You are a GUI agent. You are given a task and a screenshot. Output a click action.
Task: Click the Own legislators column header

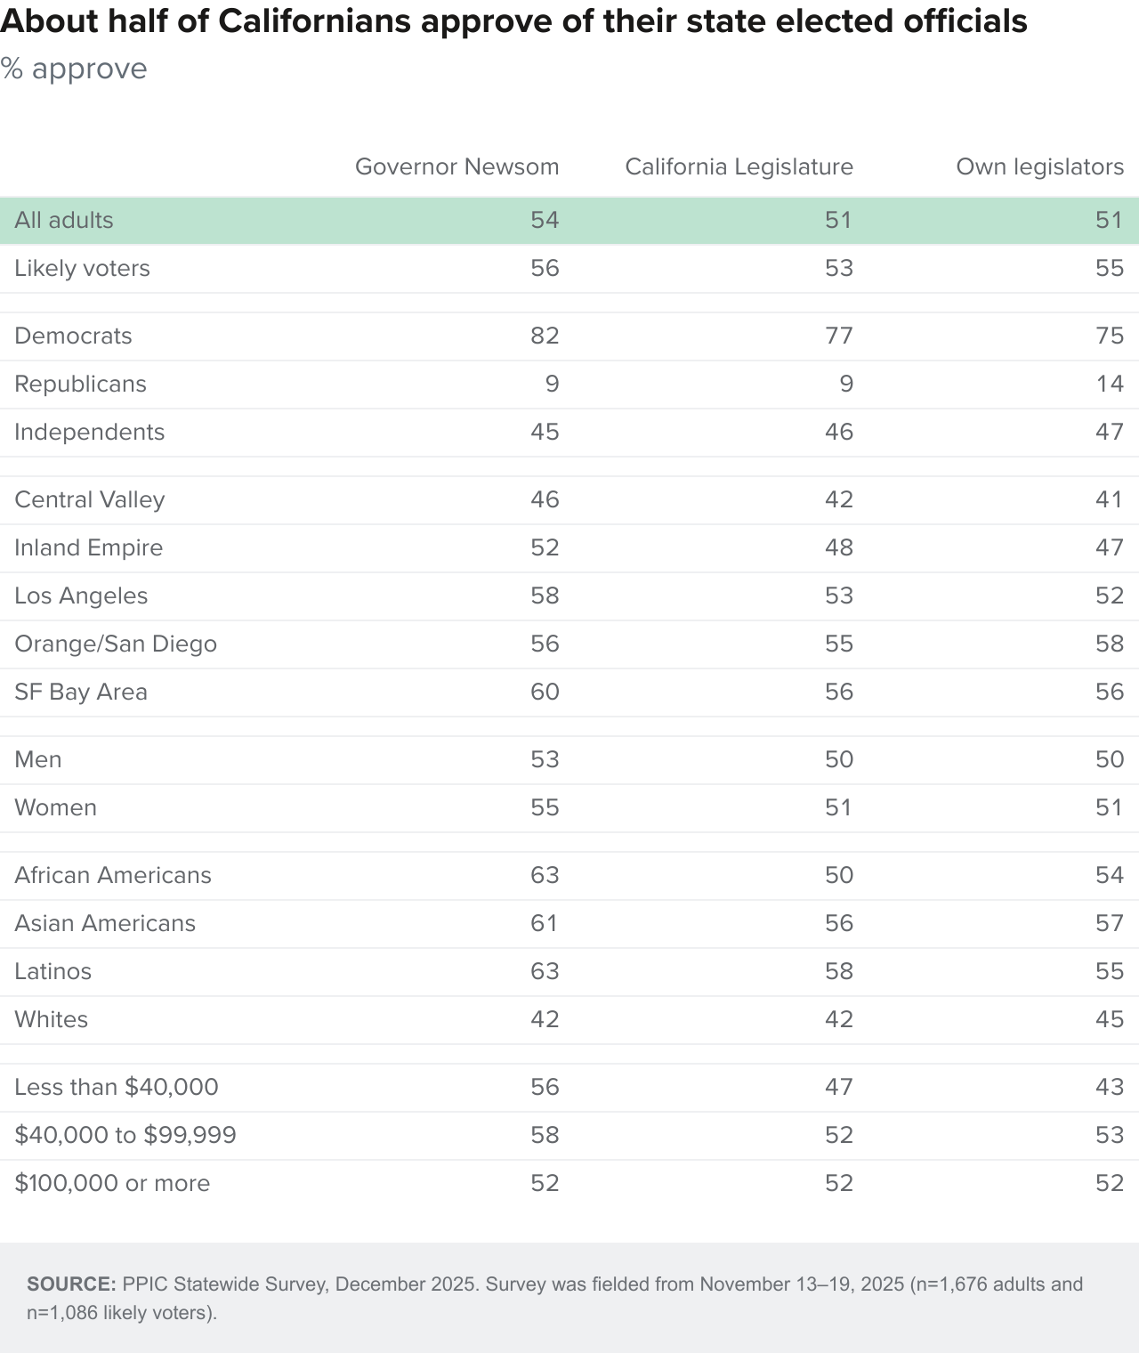click(1039, 166)
